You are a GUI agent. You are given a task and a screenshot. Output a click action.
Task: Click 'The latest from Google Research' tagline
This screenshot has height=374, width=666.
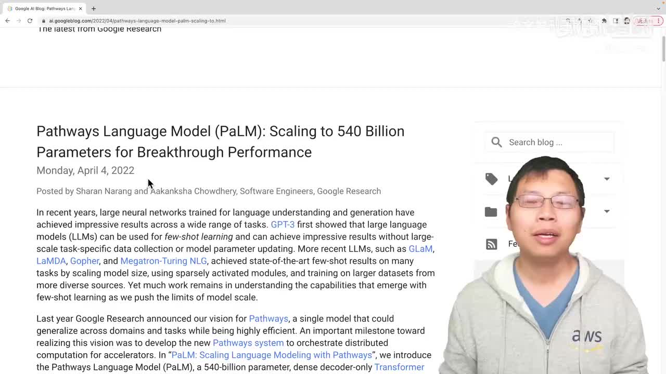pos(99,29)
